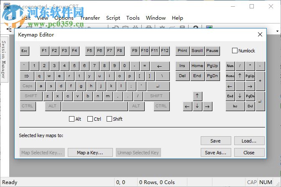Click the toolbar overflow arrow in SecureCRT
281x187 pixels.
[x=278, y=31]
